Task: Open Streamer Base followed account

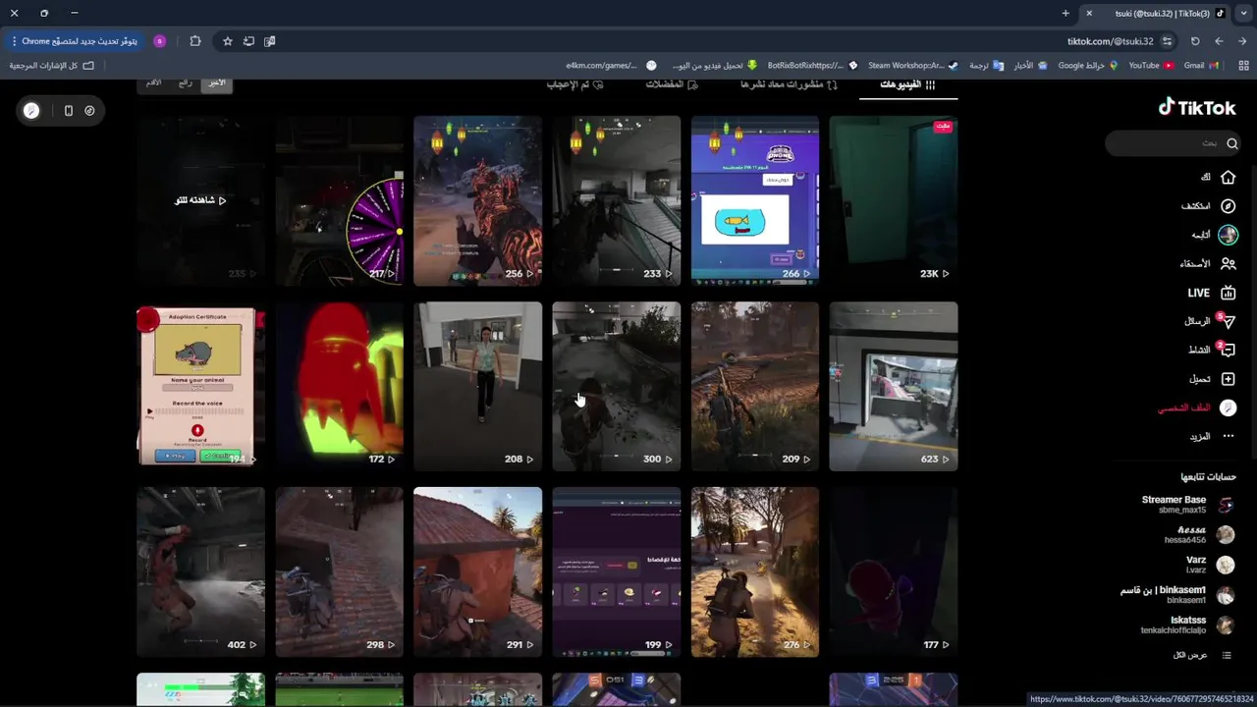Action: click(1186, 505)
